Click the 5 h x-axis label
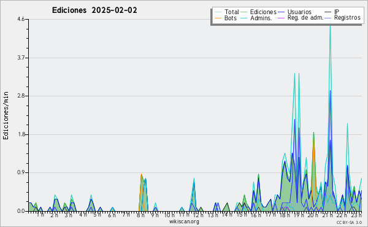Screen dimensions: 368x227 tap(97, 215)
